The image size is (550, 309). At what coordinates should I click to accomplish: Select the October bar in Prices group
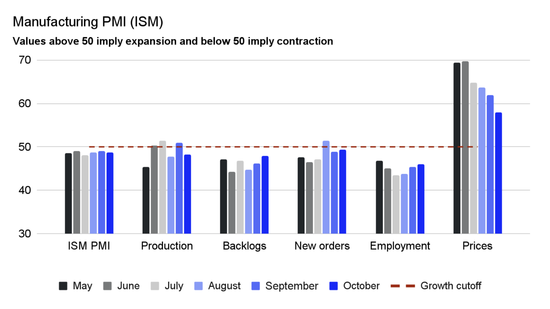click(498, 173)
